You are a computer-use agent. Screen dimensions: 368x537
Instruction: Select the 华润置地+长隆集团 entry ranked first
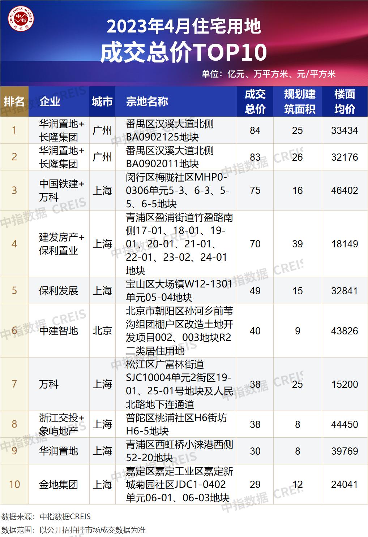tap(60, 131)
